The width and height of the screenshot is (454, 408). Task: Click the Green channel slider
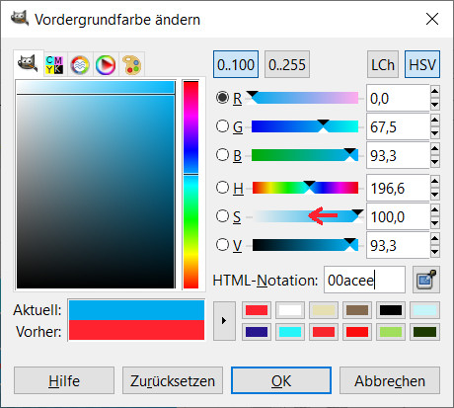(x=305, y=126)
